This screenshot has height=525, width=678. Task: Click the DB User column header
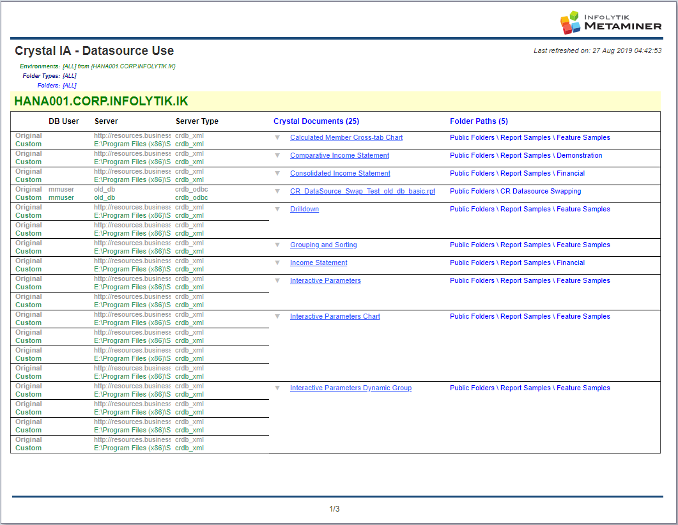(63, 121)
